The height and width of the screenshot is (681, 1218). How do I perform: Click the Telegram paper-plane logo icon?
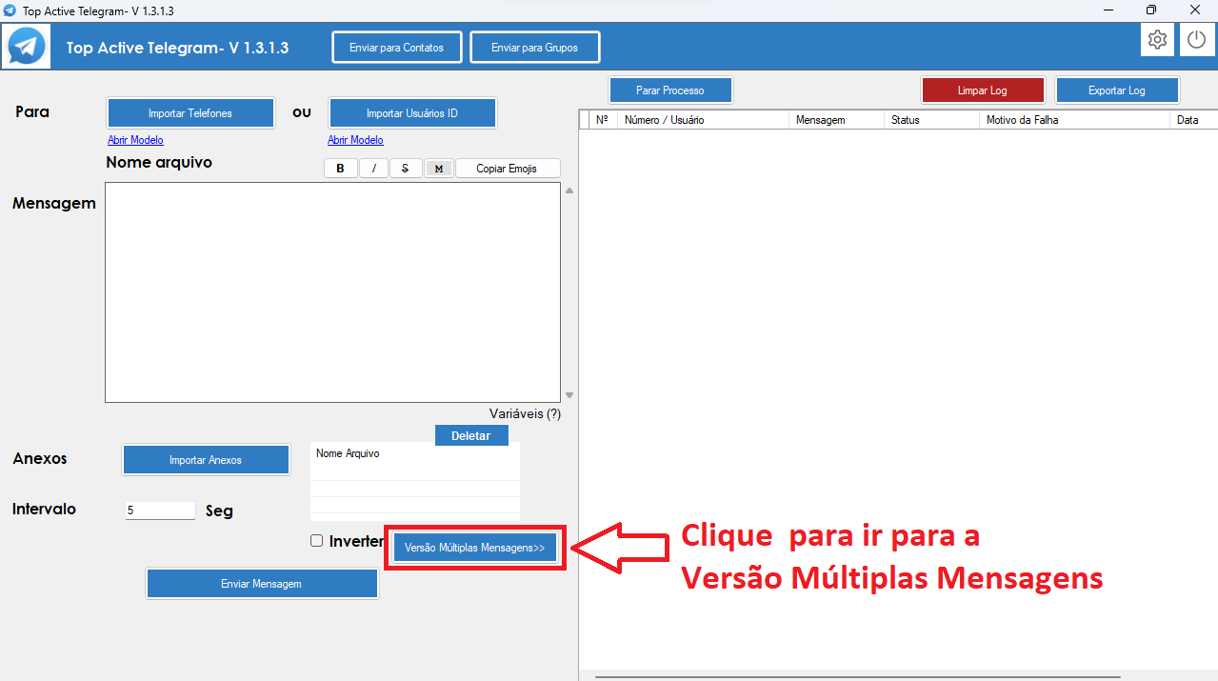(28, 46)
